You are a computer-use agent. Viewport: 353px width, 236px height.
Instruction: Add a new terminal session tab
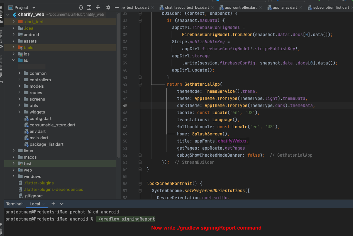[x=53, y=204]
